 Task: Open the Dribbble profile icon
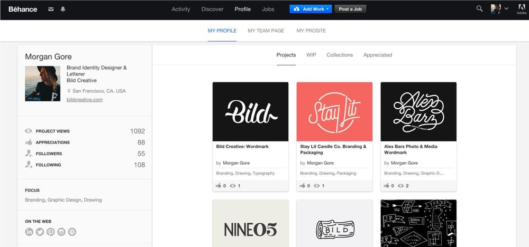(72, 232)
